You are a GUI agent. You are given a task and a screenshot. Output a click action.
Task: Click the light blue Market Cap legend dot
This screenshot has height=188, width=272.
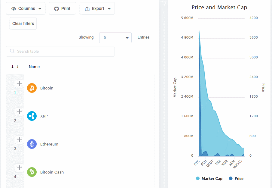coord(198,178)
